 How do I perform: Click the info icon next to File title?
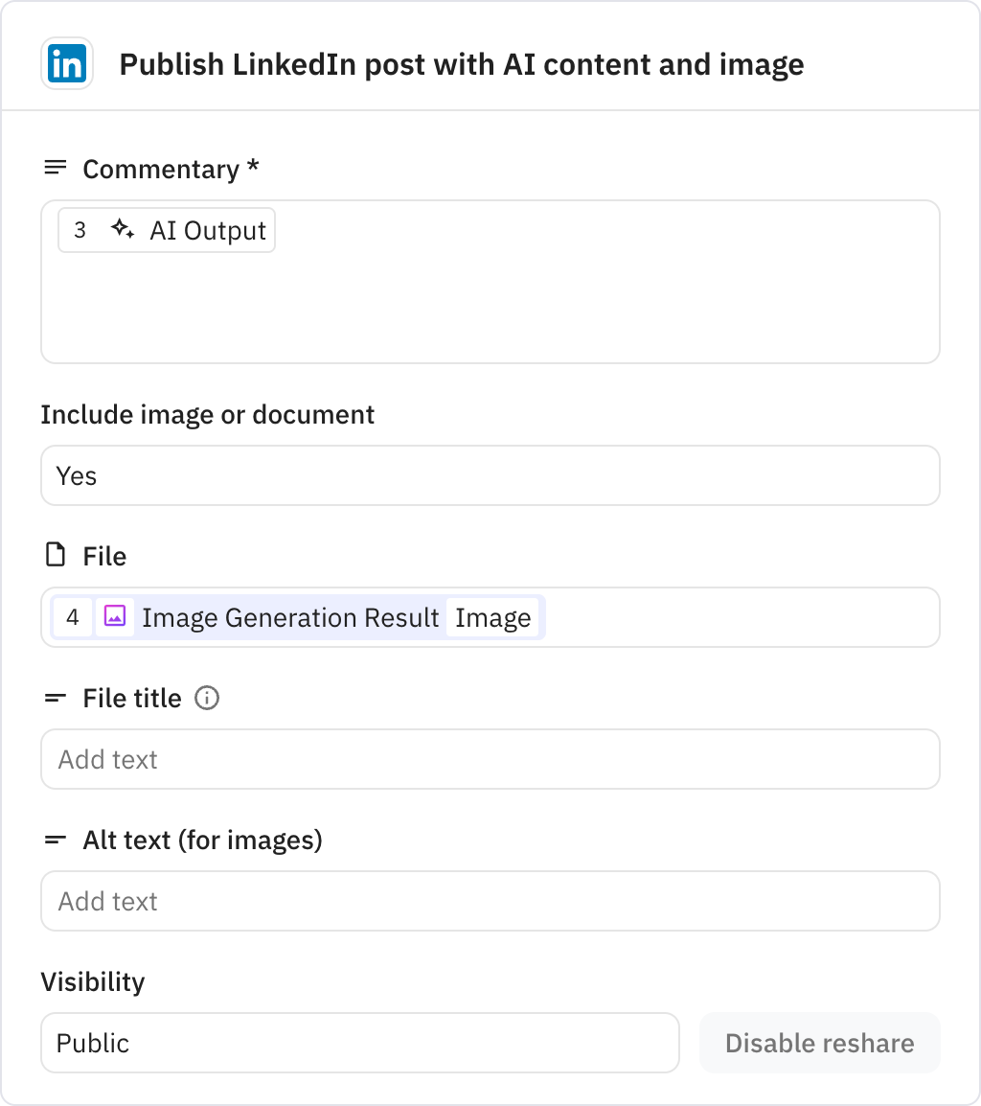208,698
